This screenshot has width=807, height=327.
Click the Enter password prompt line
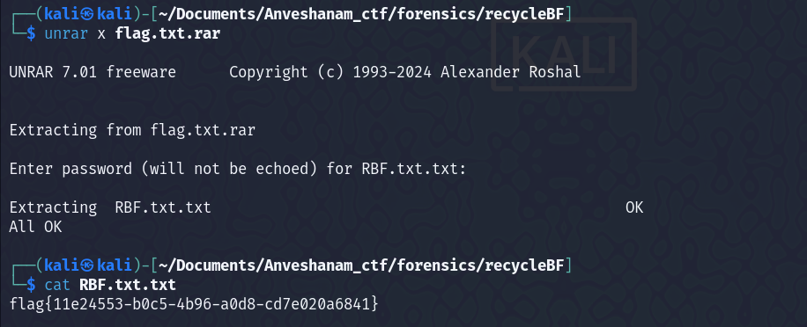click(238, 169)
